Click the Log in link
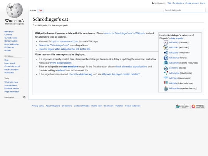This screenshot has width=208, height=156. coord(203,3)
